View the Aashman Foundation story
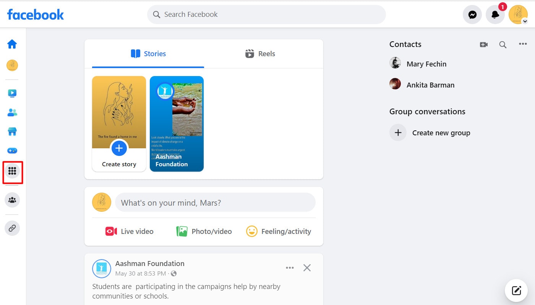Screen dimensions: 535x305 click(177, 124)
